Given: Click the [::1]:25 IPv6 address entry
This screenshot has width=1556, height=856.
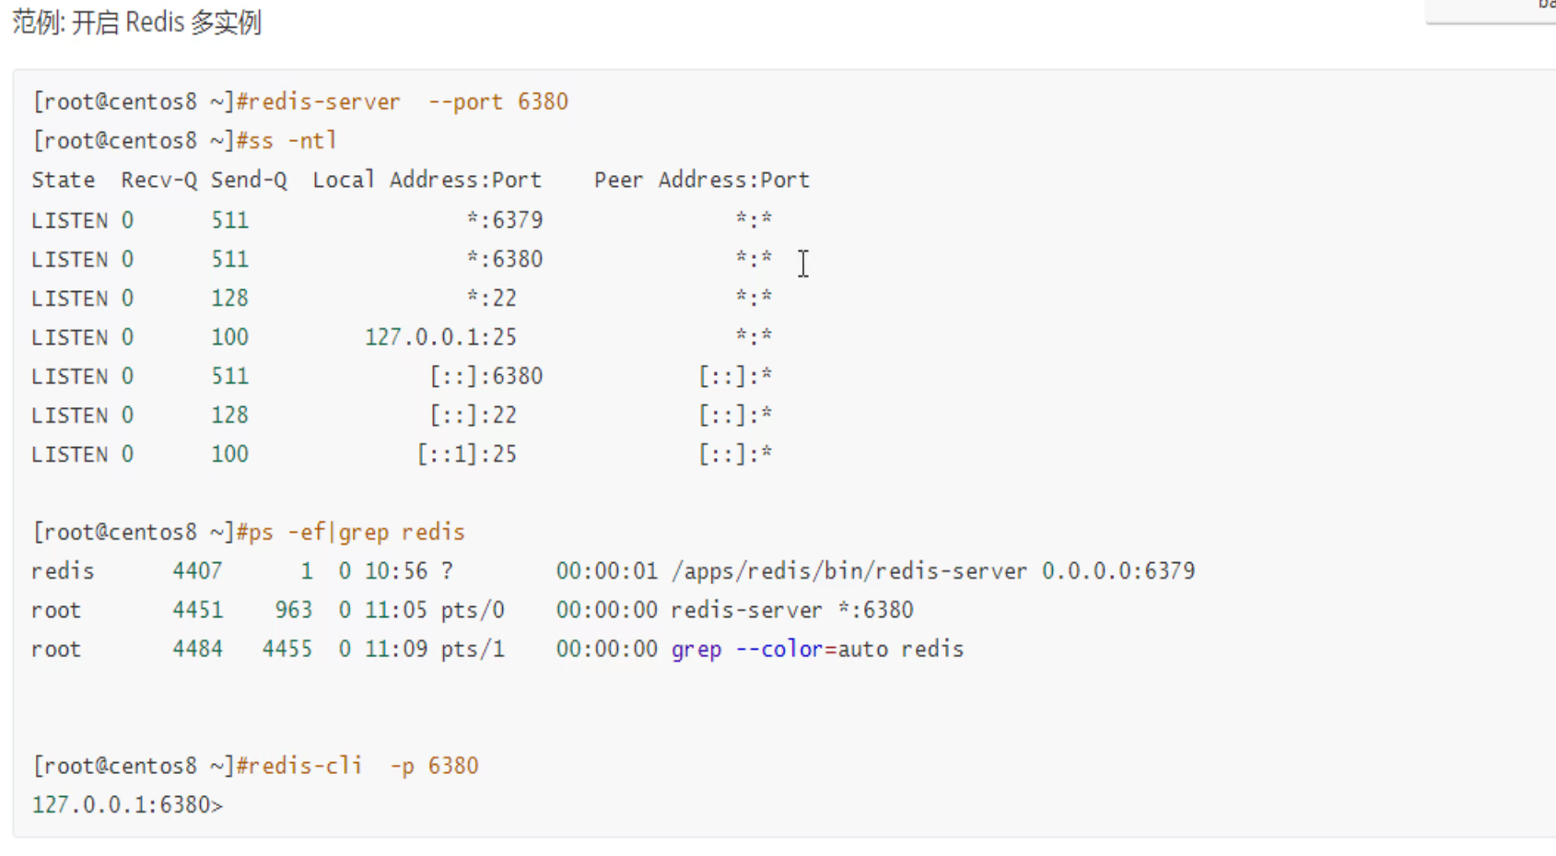Looking at the screenshot, I should point(466,454).
